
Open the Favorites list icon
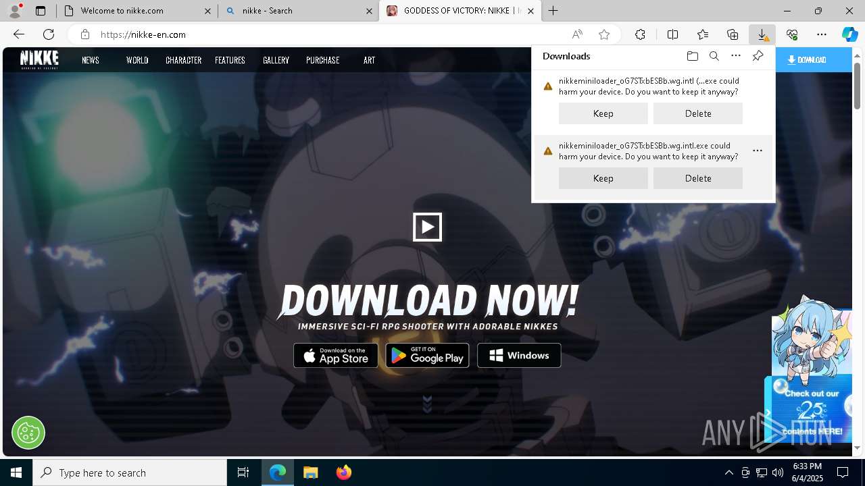[x=703, y=34]
